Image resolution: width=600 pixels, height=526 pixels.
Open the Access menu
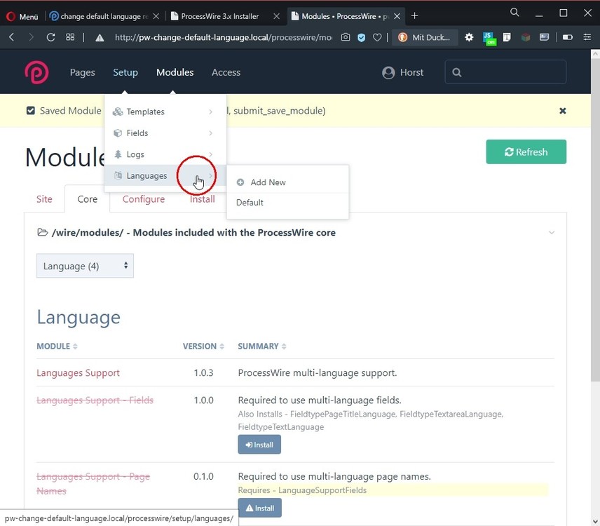[226, 72]
